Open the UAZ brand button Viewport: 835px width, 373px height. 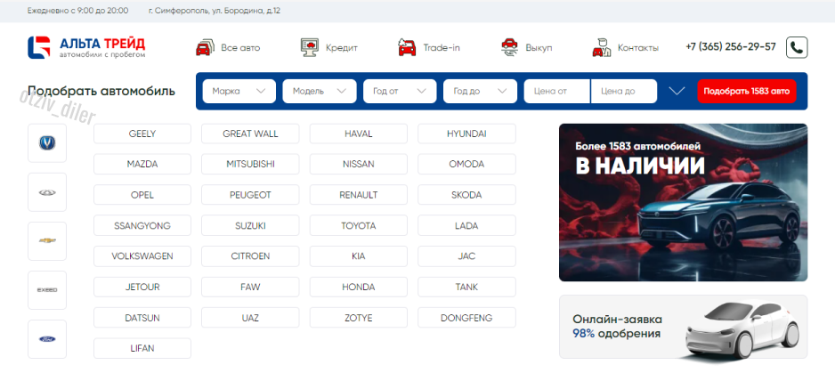click(250, 318)
